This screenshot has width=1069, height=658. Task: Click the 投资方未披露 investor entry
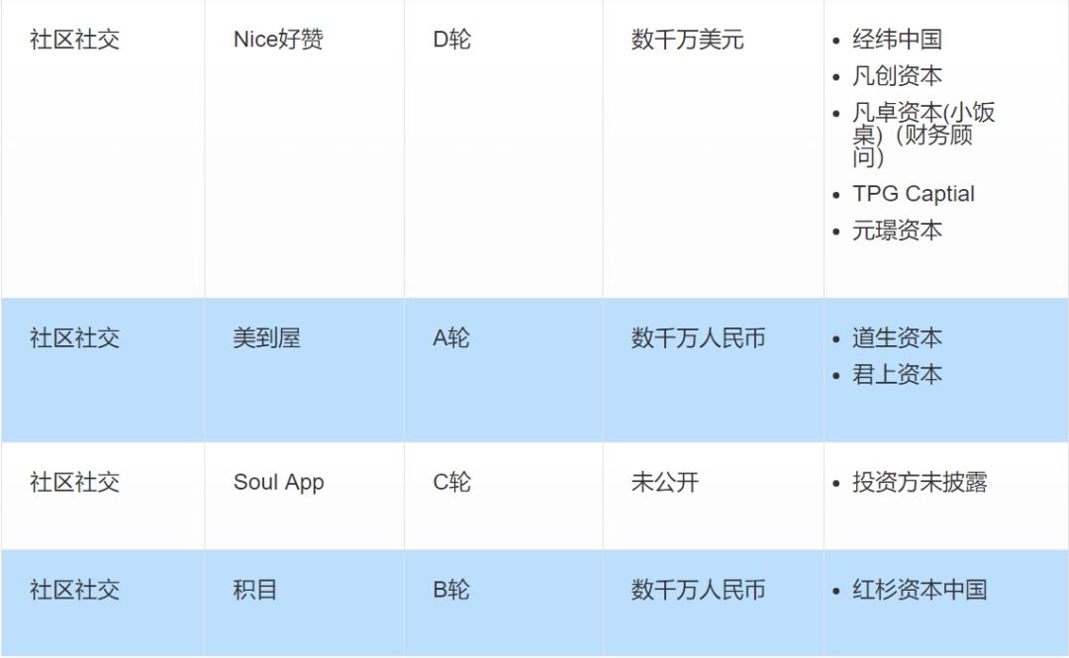click(920, 483)
